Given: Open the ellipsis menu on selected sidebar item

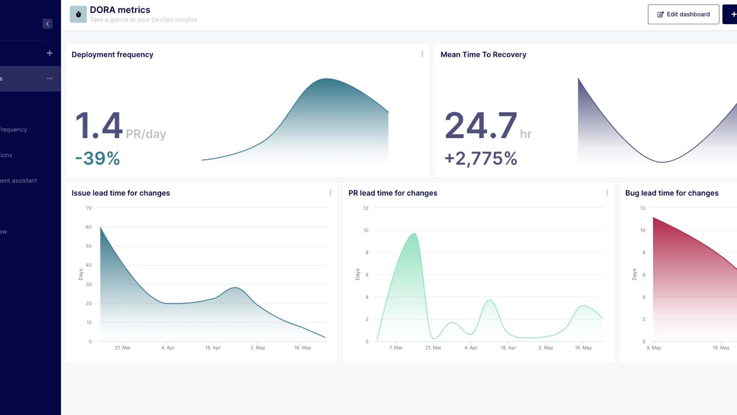Looking at the screenshot, I should pyautogui.click(x=49, y=79).
